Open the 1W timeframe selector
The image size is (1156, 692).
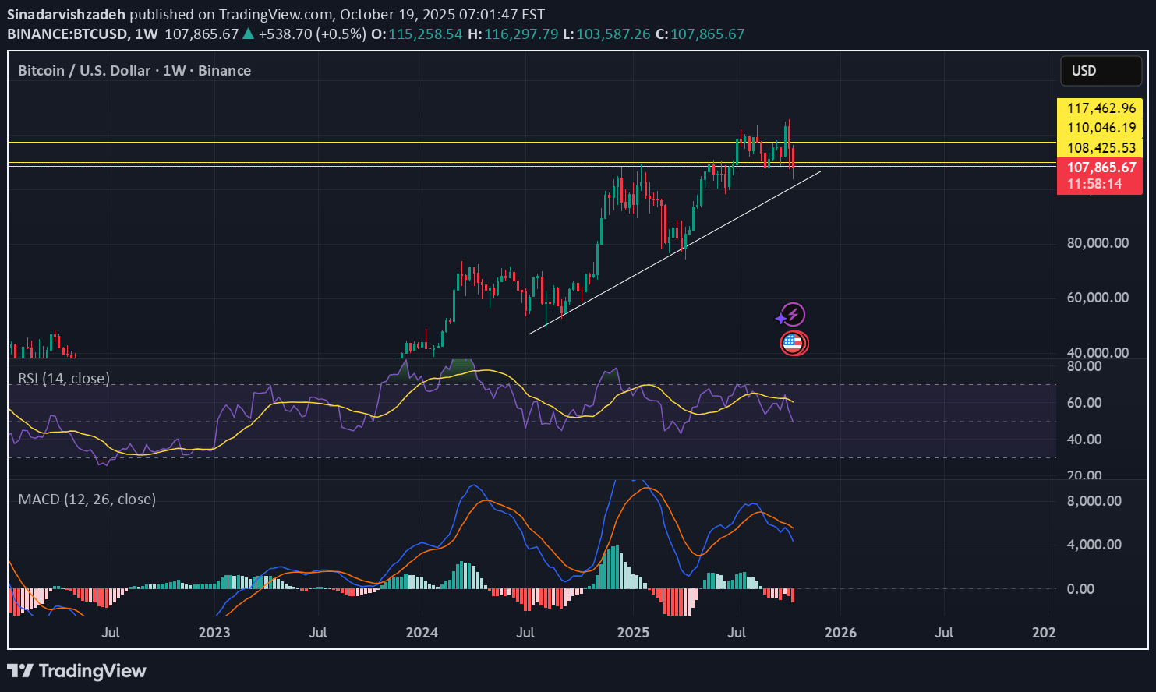coord(147,34)
